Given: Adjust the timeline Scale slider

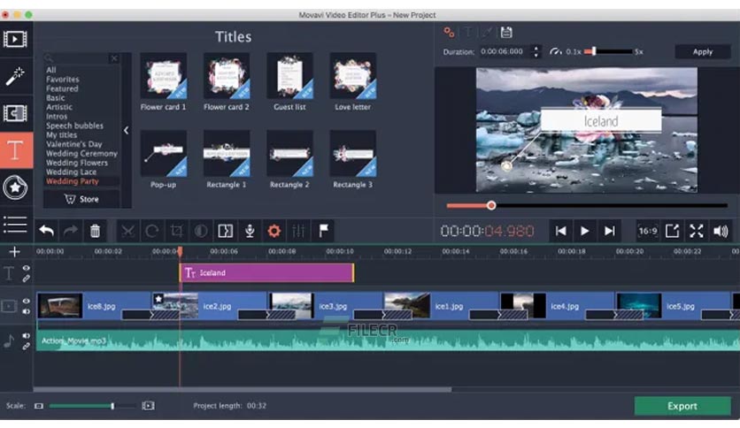Looking at the screenshot, I should coord(92,406).
